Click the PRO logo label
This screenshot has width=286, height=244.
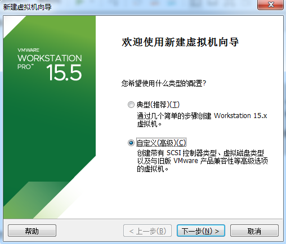pos(25,67)
